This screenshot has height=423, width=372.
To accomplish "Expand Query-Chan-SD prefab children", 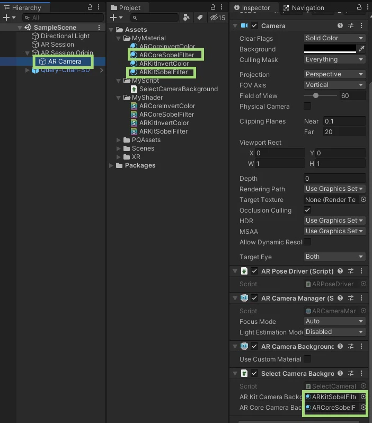I will click(27, 70).
